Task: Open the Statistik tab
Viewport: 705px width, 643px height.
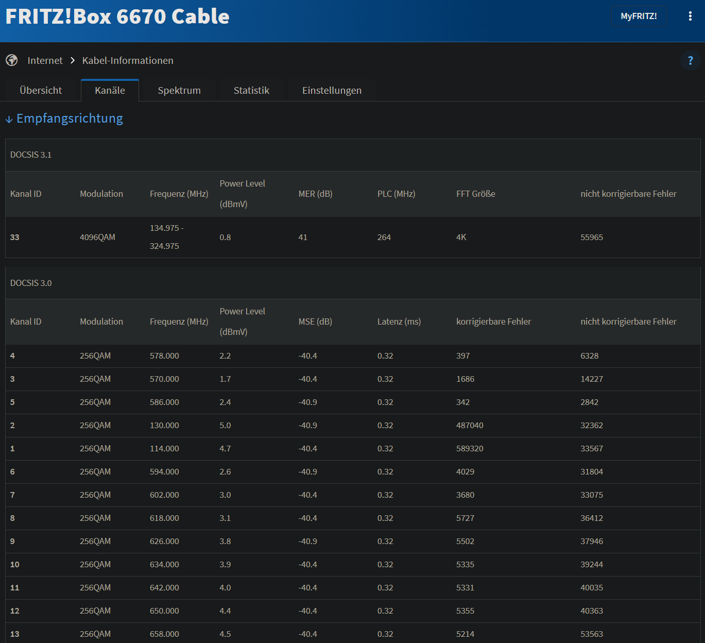Action: (251, 90)
